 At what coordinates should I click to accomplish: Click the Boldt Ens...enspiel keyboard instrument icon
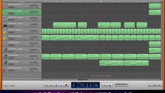[5, 19]
